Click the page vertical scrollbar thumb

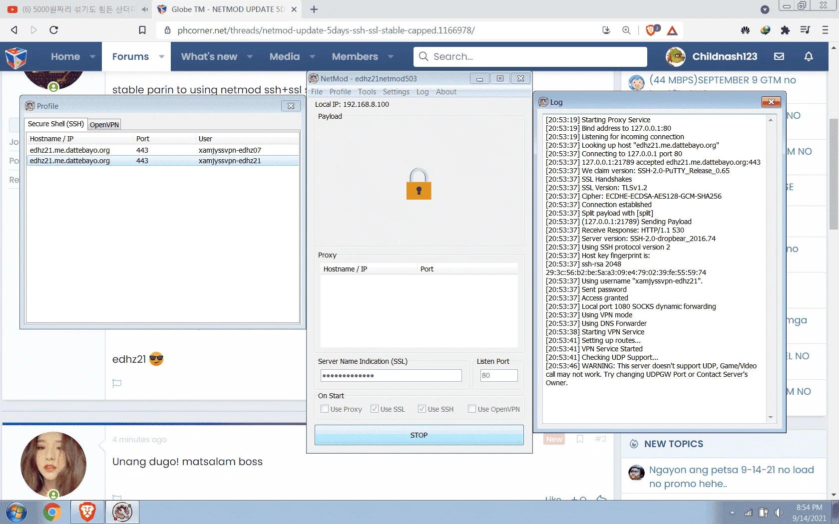click(834, 174)
